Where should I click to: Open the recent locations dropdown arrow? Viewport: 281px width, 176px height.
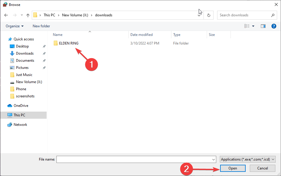22,15
